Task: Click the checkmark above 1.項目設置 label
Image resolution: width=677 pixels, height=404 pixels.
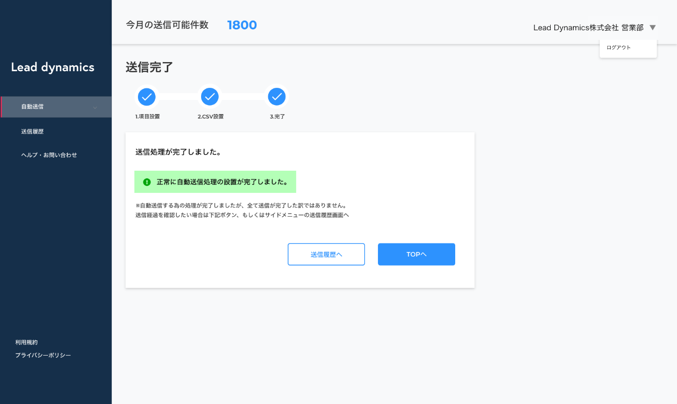Action: [x=147, y=96]
